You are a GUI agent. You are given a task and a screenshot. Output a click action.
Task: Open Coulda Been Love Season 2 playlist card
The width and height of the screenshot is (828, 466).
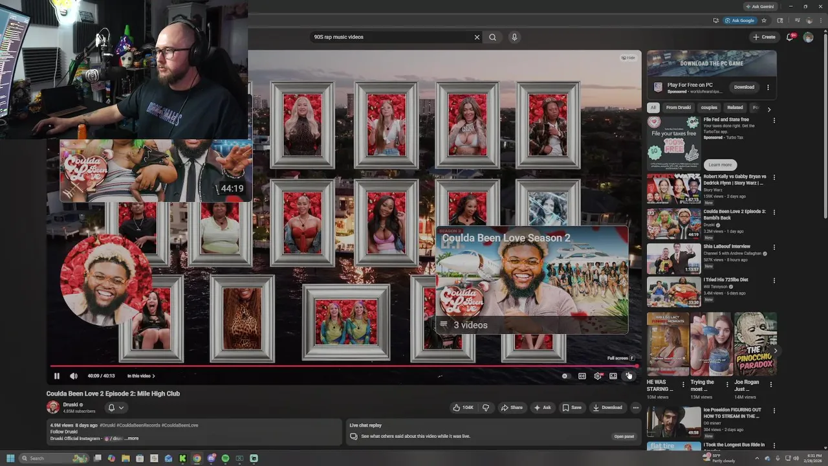click(532, 280)
